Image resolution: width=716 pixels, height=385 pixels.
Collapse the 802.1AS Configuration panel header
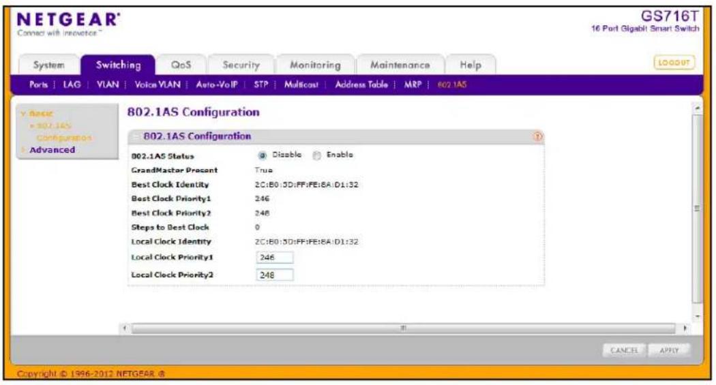tap(136, 136)
